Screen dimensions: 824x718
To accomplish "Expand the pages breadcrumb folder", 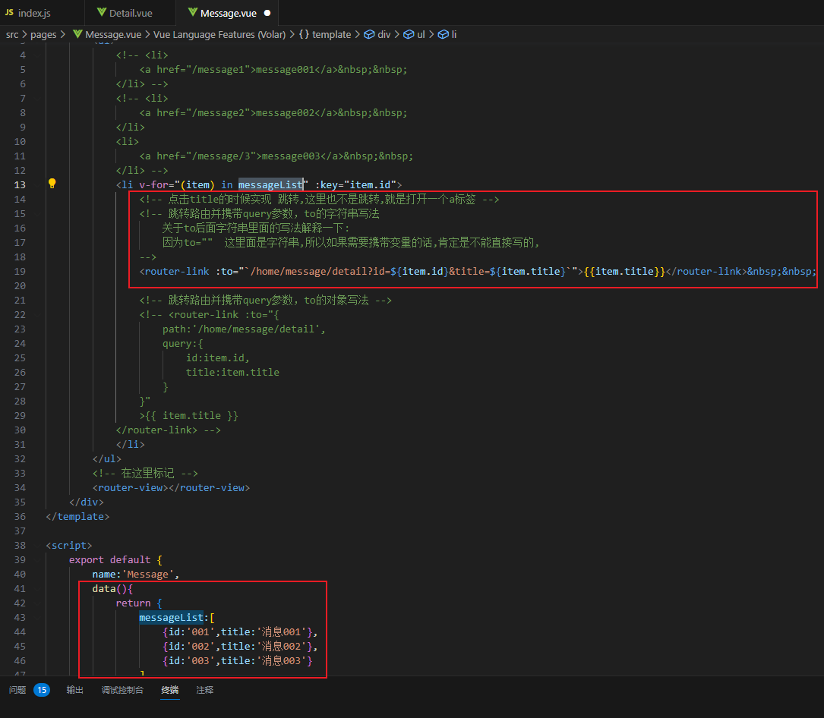I will pyautogui.click(x=43, y=34).
